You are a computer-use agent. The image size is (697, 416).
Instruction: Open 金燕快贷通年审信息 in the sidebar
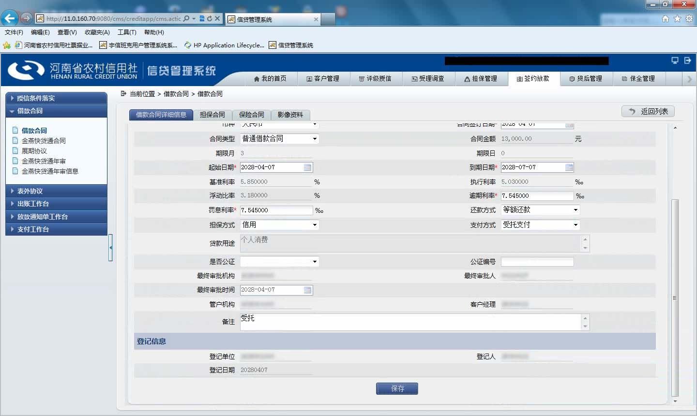tap(50, 171)
